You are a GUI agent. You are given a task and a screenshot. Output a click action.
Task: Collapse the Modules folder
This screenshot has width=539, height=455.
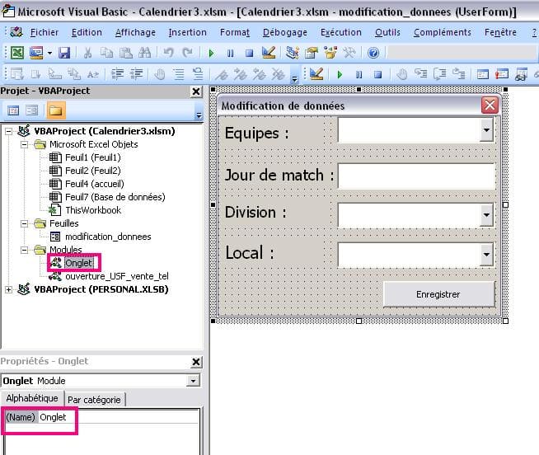(x=24, y=250)
